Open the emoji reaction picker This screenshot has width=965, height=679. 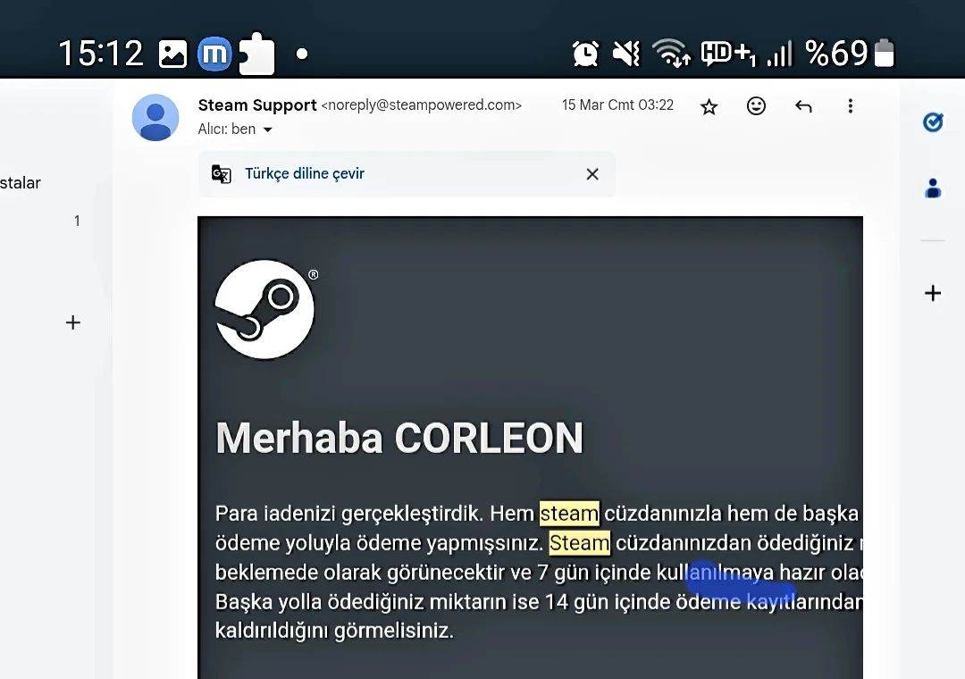click(756, 105)
